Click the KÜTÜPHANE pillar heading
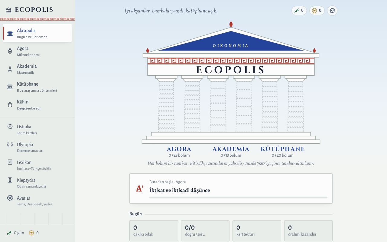387x242 pixels. 283,149
